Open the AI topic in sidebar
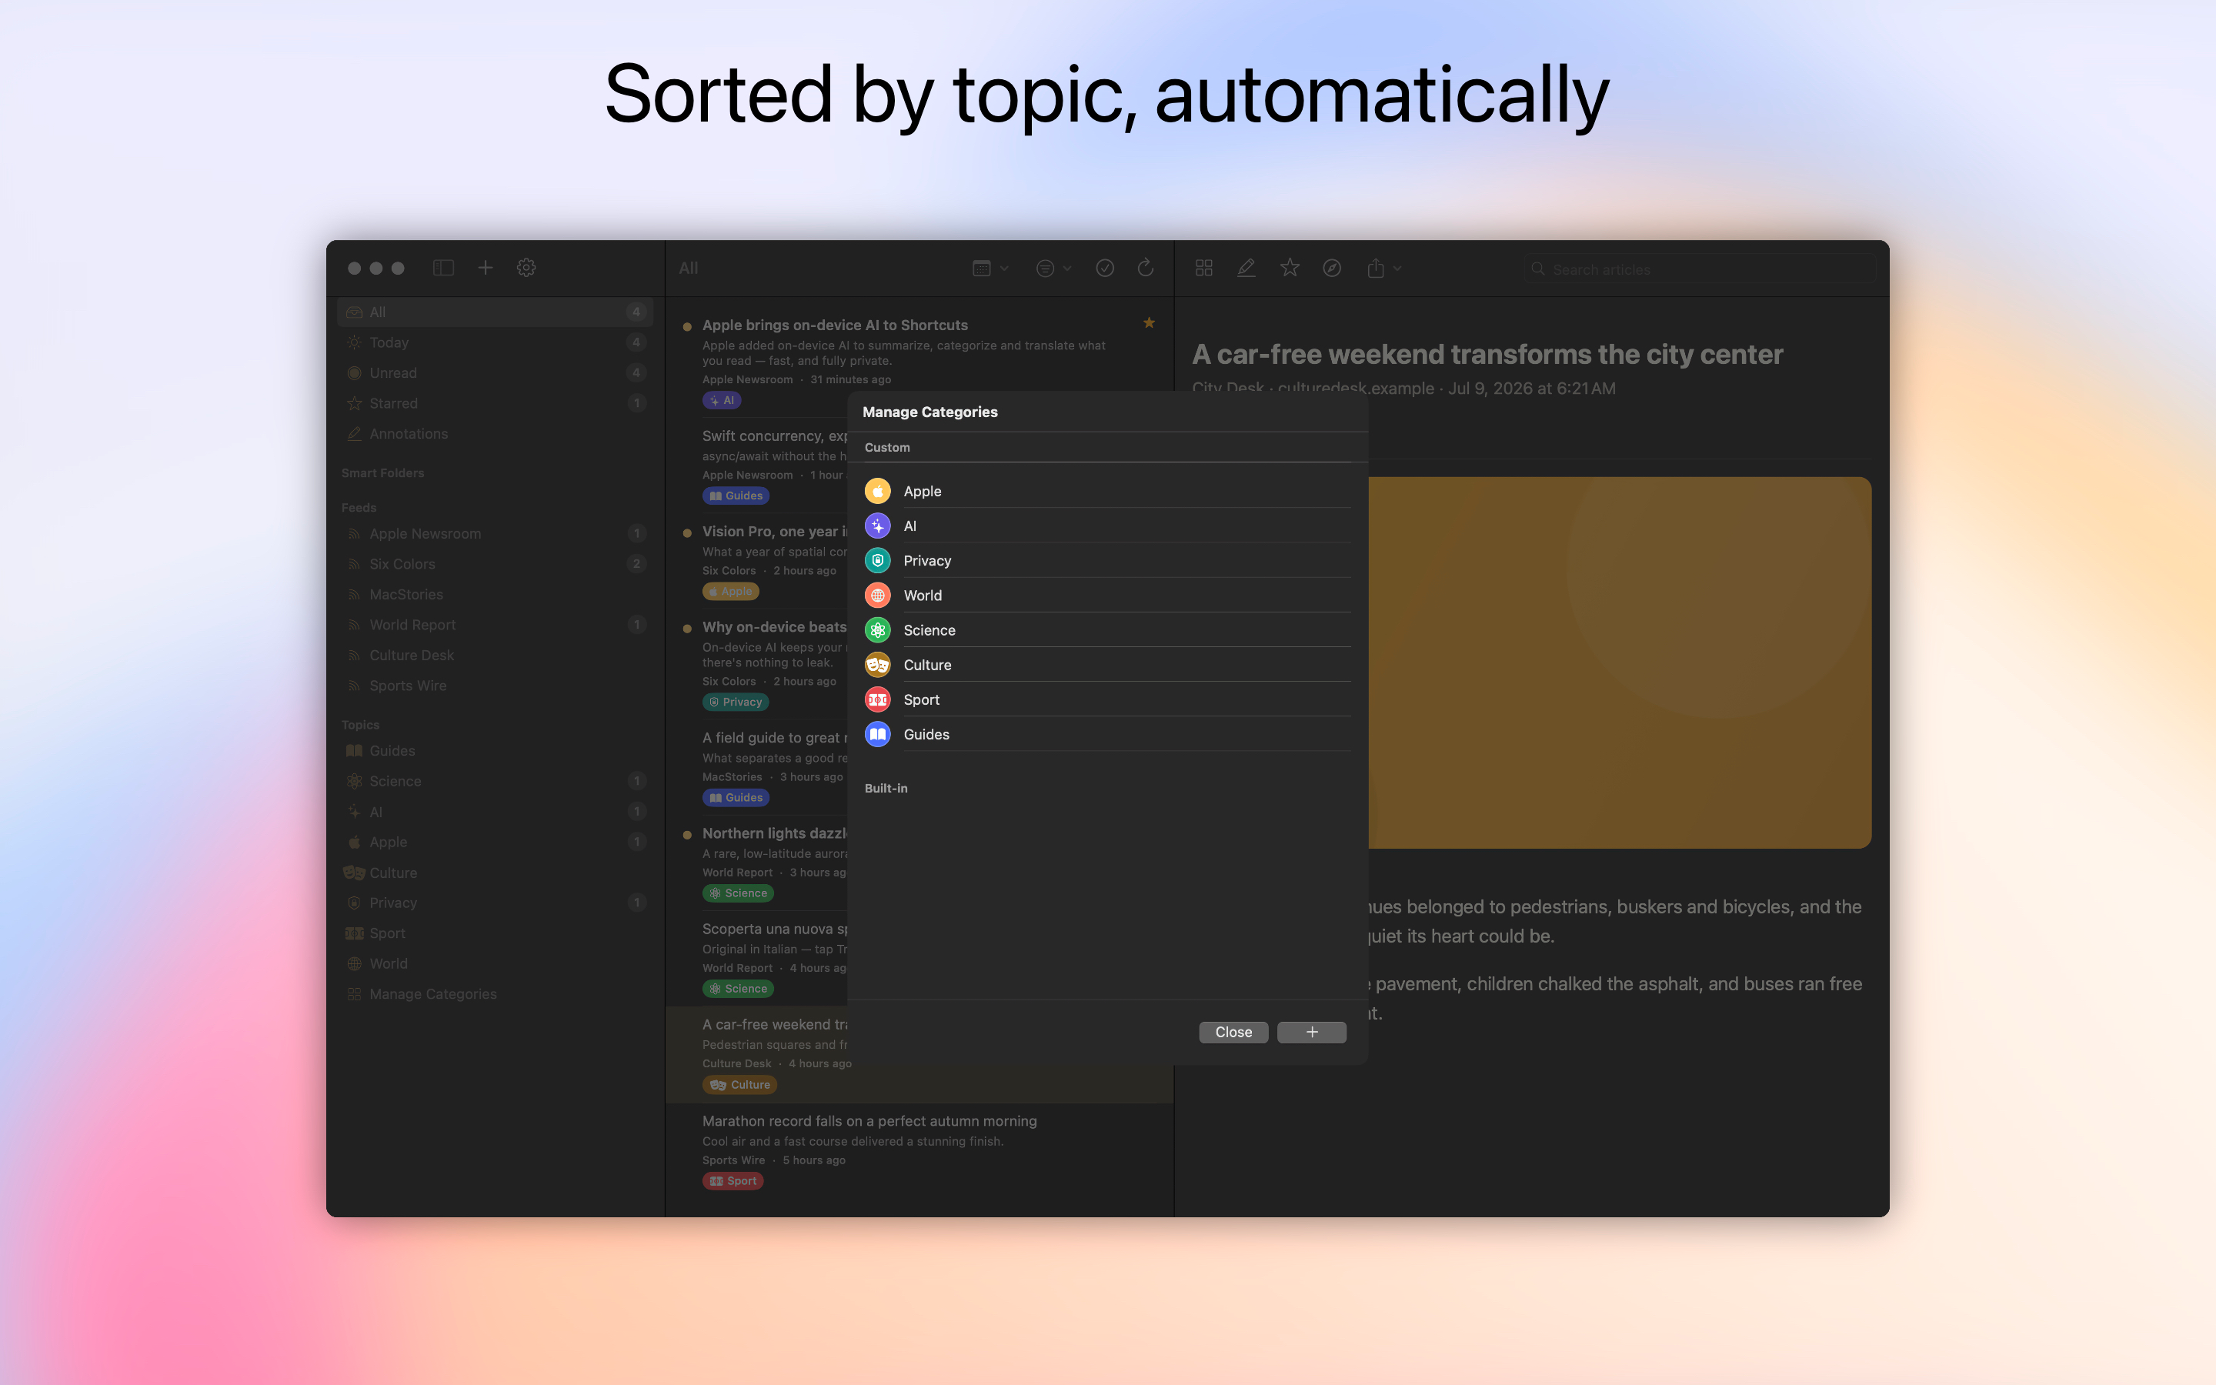Screen dimensions: 2216x1385 [495, 813]
